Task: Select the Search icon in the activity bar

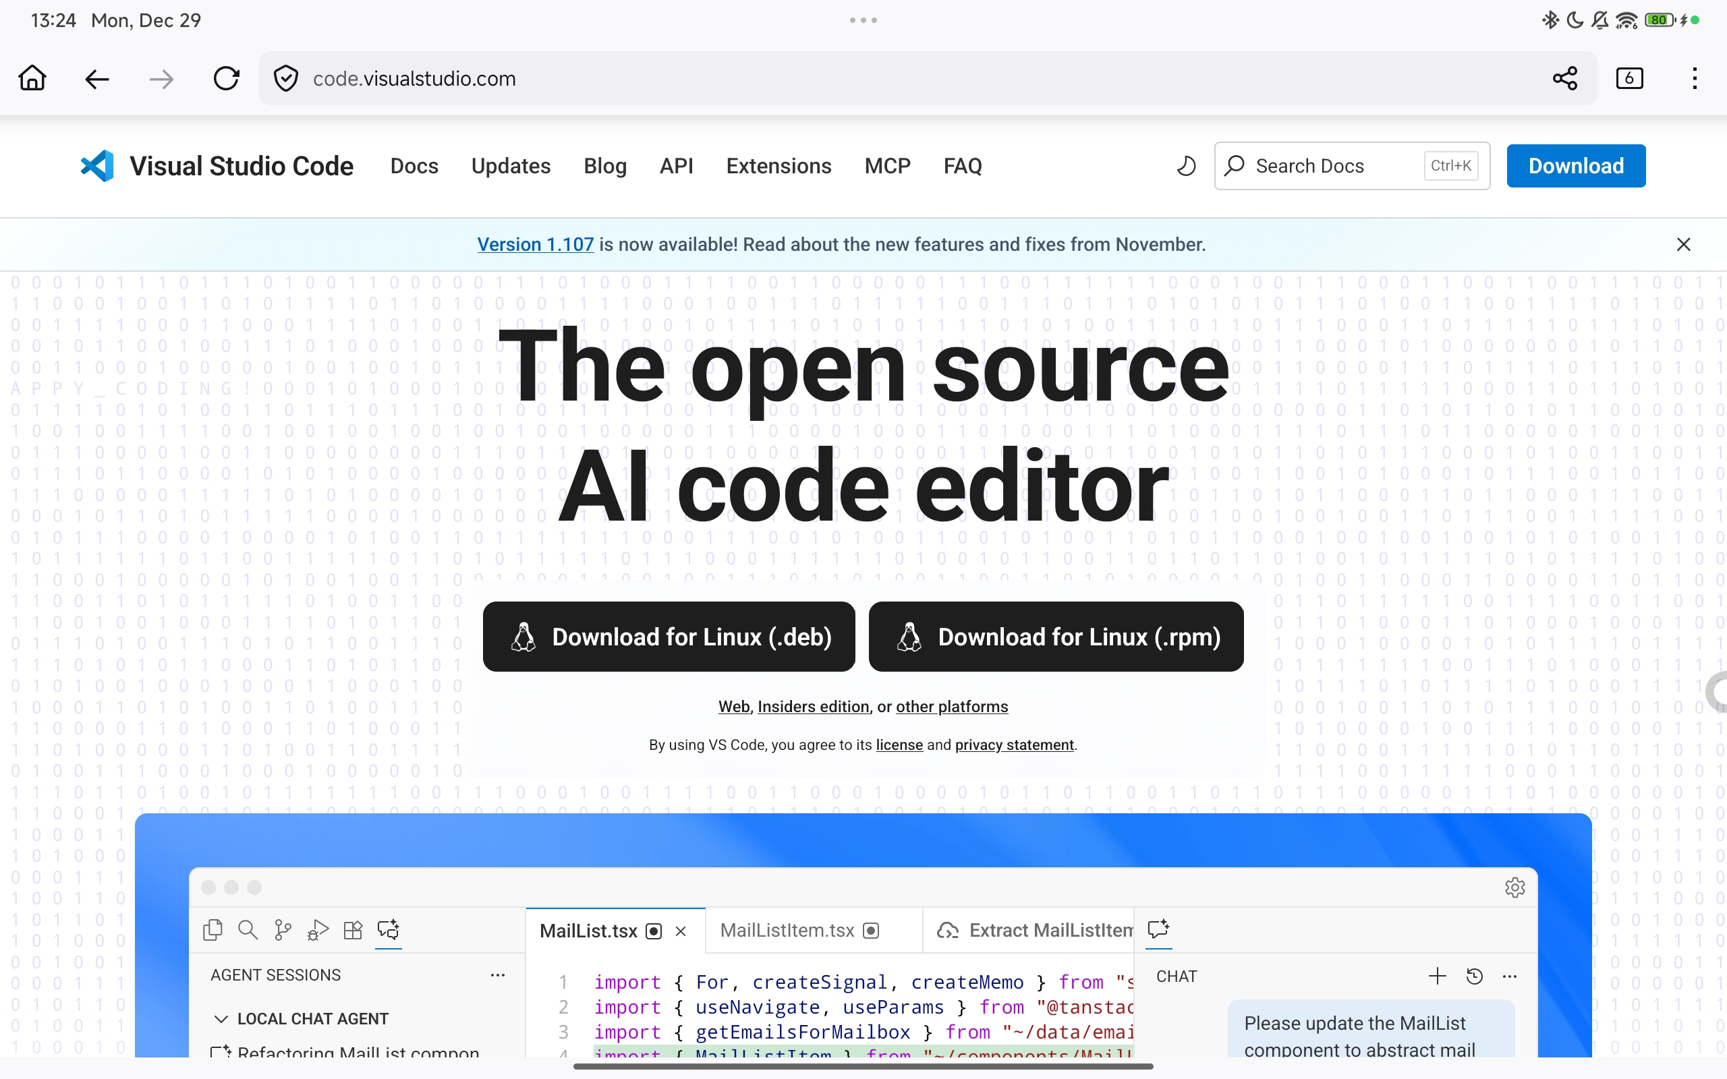Action: coord(247,930)
